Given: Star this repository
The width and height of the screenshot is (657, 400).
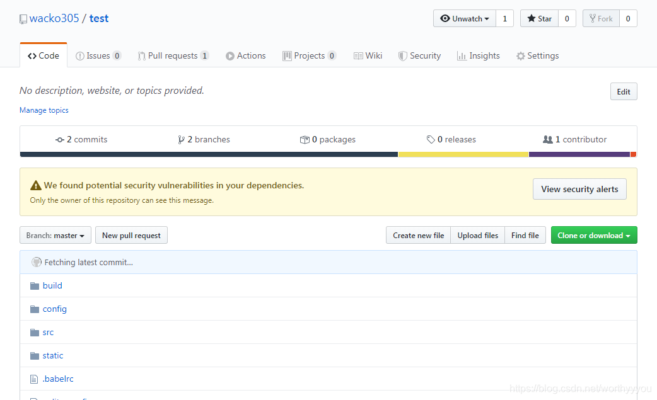Looking at the screenshot, I should [x=539, y=18].
